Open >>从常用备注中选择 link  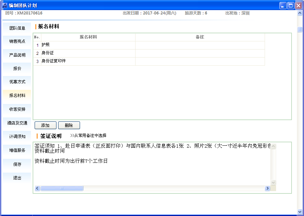click(88, 136)
